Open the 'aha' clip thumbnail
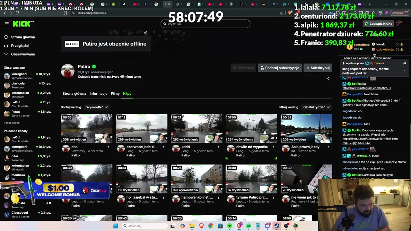Screen dimensions: 411x231 87,128
